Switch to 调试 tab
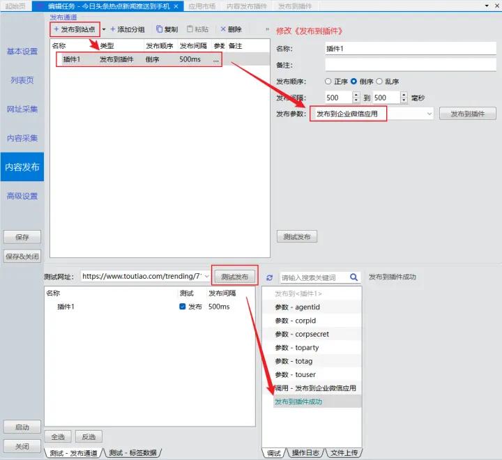The width and height of the screenshot is (502, 460). (x=274, y=453)
